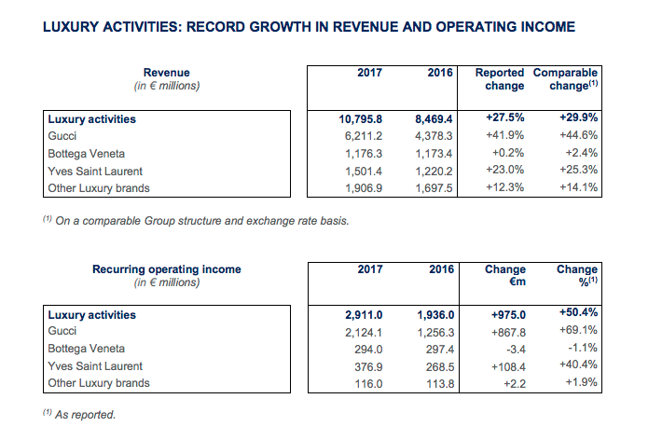Click the comparable change +25.3%
662x440 pixels.
pos(578,170)
